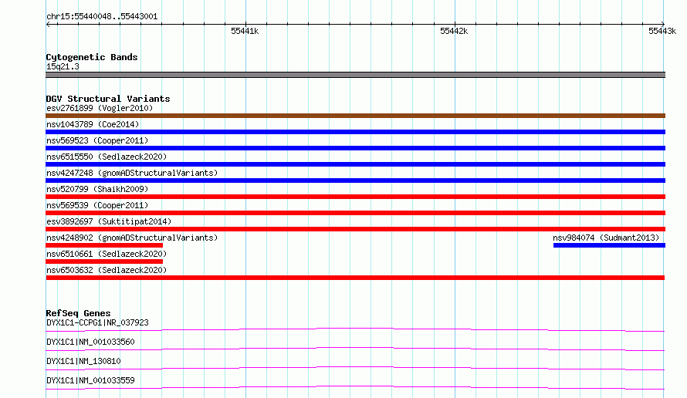Click the short red nsv4248902 variant bar
This screenshot has width=687, height=398.
[x=104, y=245]
